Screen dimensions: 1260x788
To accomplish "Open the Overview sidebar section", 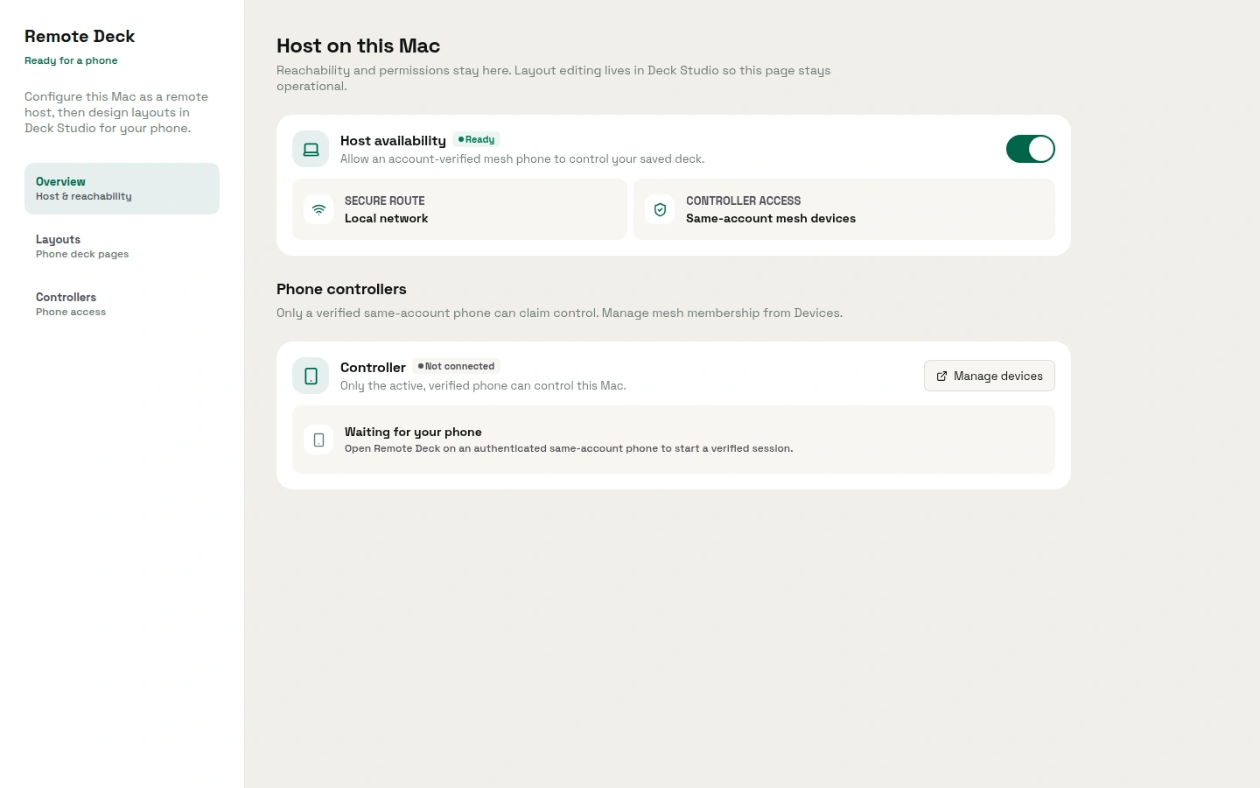I will (x=122, y=188).
